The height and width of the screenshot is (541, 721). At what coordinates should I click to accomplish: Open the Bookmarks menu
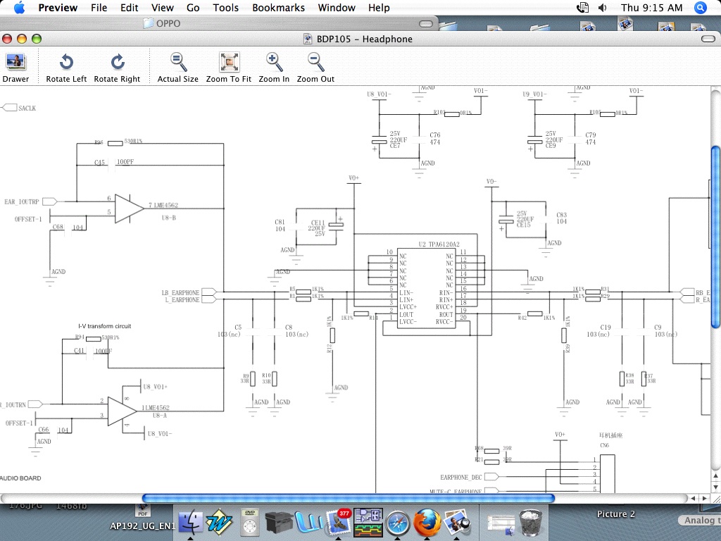click(x=278, y=7)
